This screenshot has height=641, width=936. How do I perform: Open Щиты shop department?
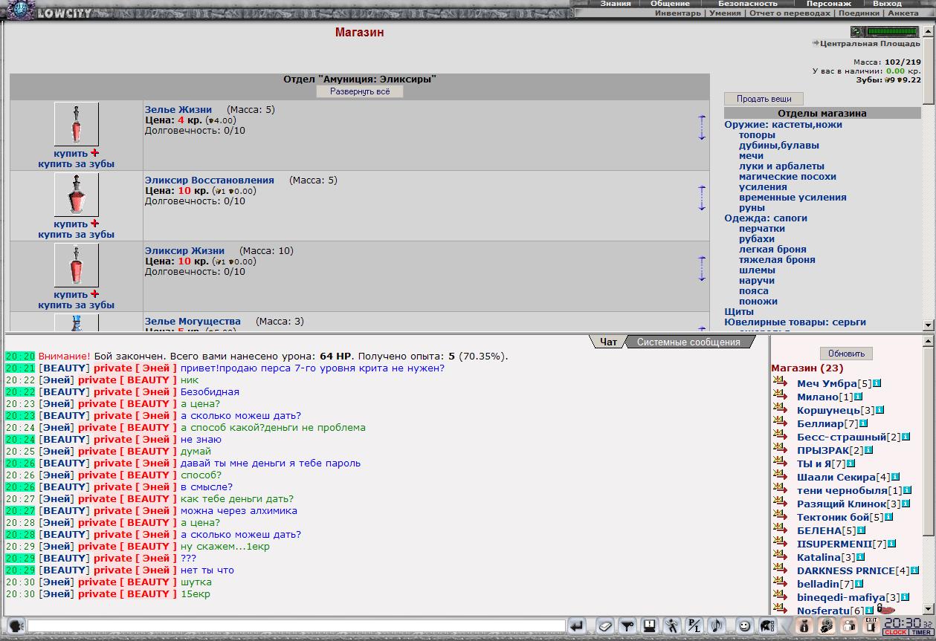pyautogui.click(x=739, y=312)
